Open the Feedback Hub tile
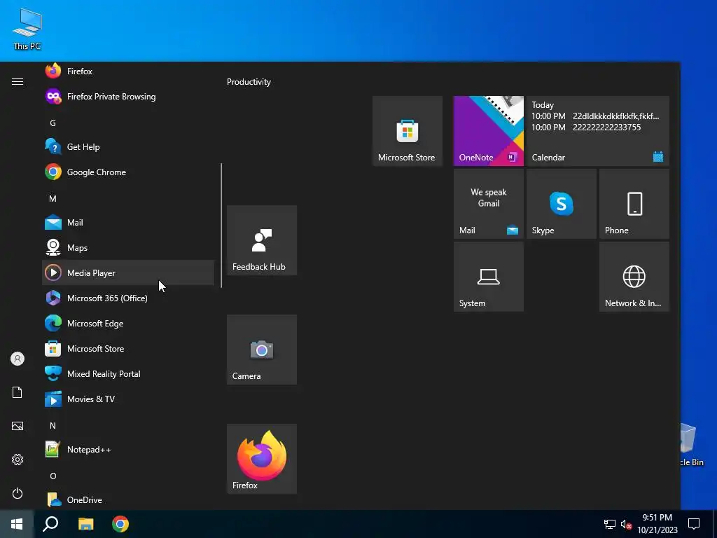The width and height of the screenshot is (717, 538). tap(262, 240)
